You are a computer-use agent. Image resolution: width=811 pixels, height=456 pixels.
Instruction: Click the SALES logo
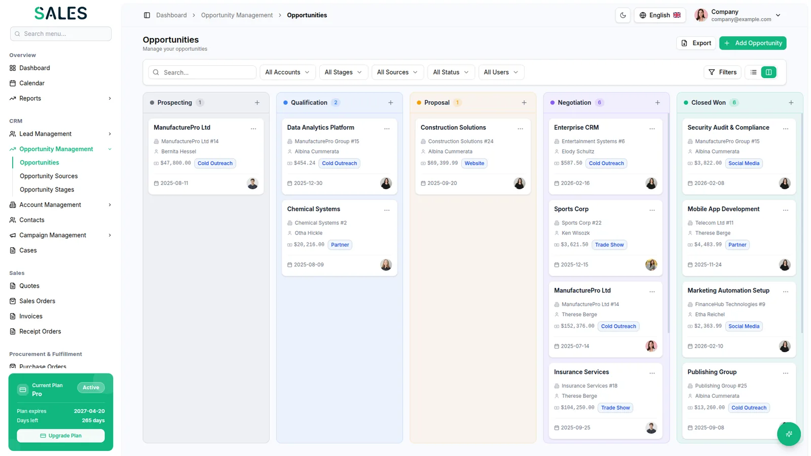point(61,13)
